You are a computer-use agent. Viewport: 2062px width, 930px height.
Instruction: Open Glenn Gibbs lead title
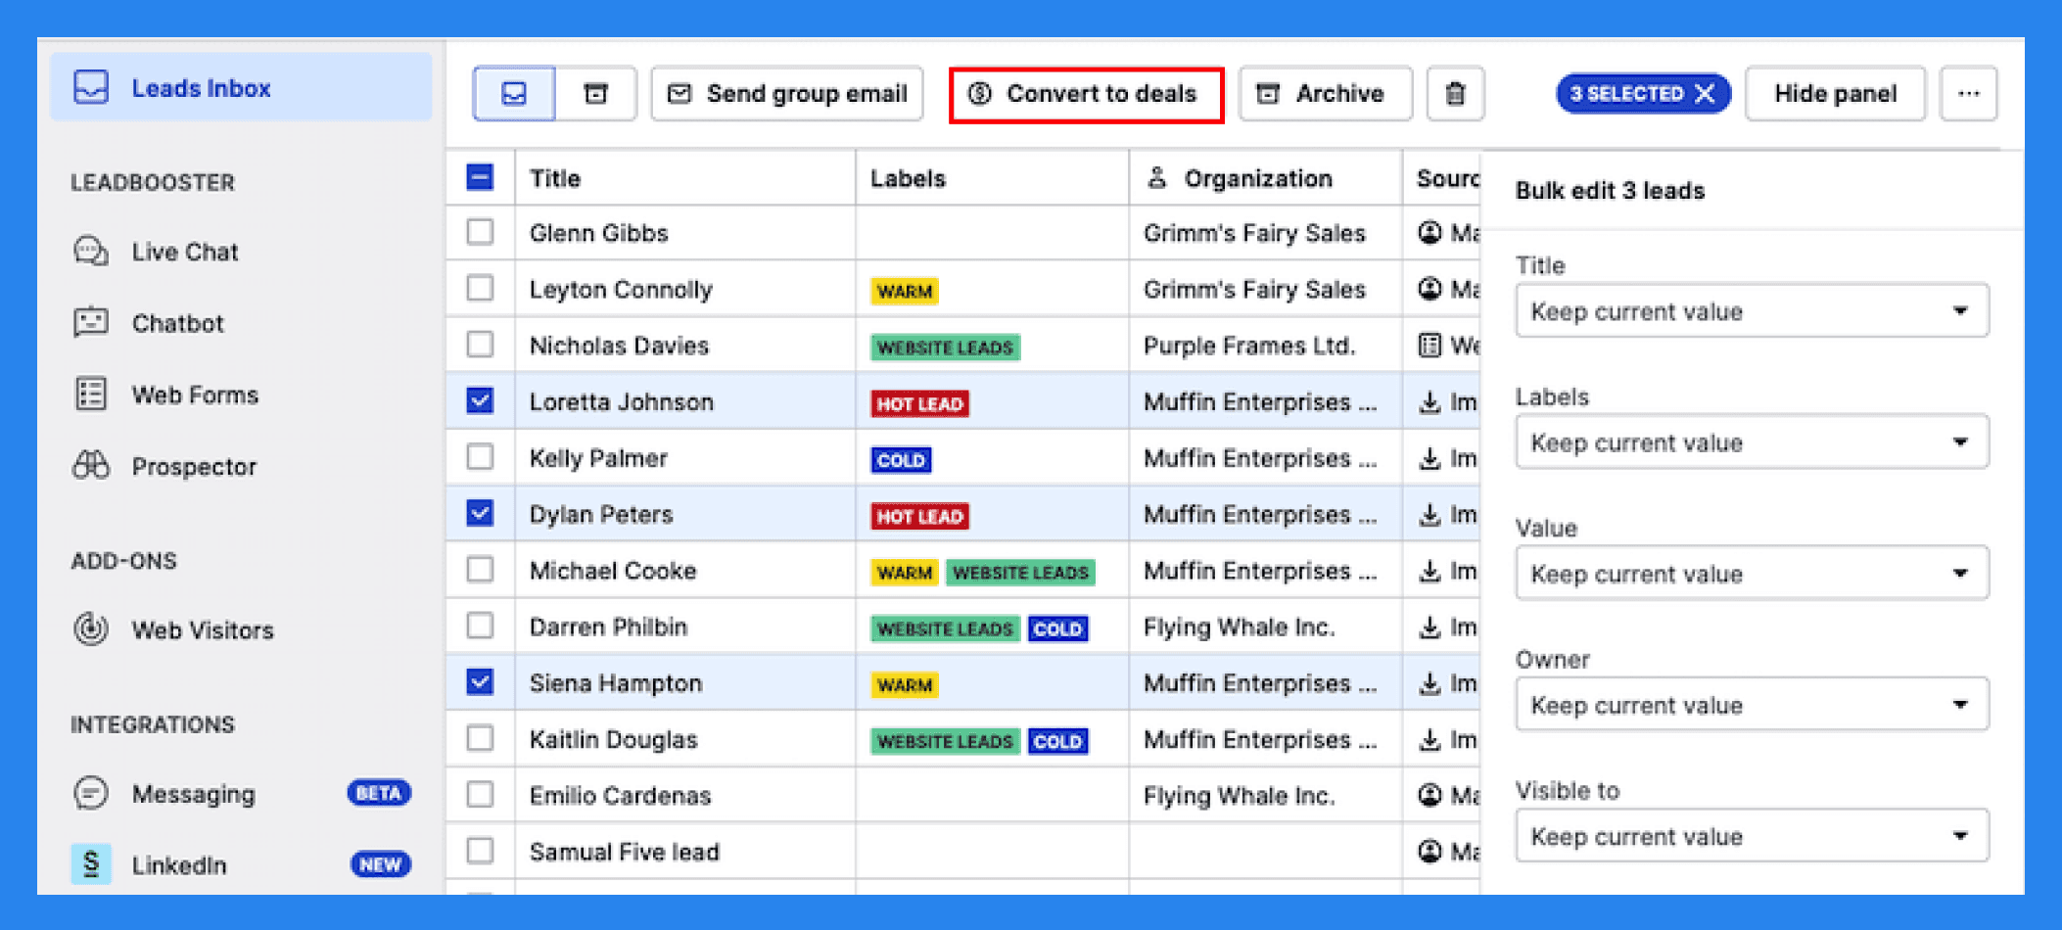click(598, 233)
